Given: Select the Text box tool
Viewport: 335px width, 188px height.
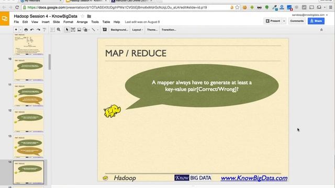Looking at the screenshot, I should (x=73, y=30).
